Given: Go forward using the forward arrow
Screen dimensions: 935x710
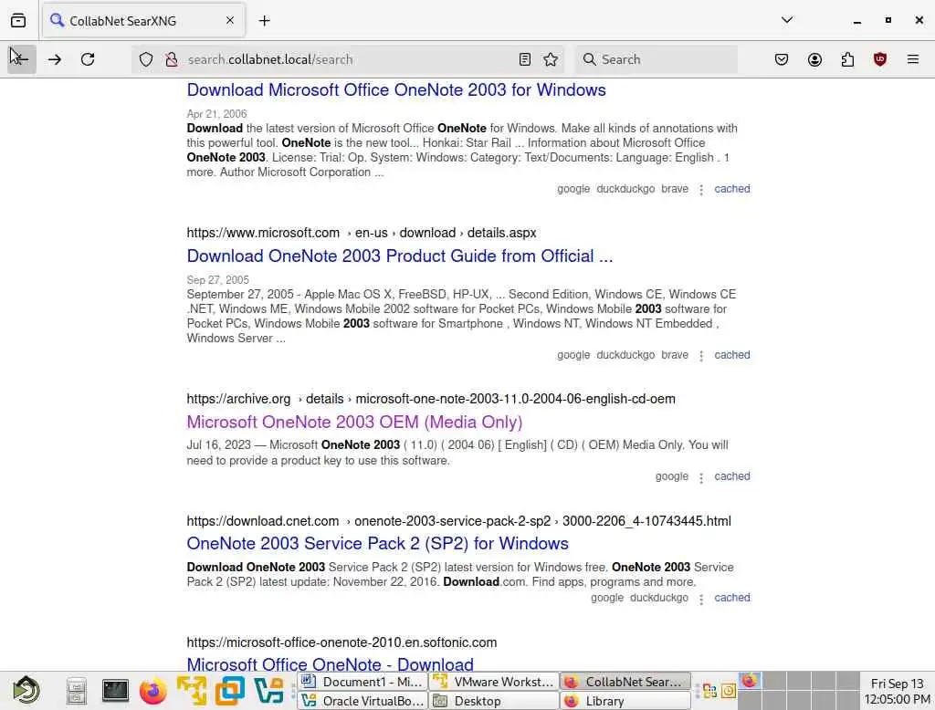Looking at the screenshot, I should pos(54,59).
